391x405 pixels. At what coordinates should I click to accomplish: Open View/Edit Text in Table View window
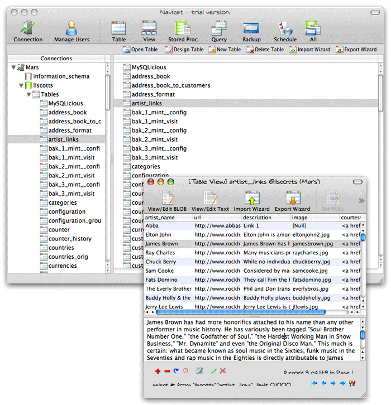210,201
